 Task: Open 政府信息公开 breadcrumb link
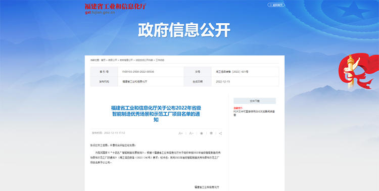click(x=126, y=60)
